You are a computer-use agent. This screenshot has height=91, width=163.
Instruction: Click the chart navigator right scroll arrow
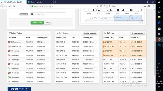(143, 21)
